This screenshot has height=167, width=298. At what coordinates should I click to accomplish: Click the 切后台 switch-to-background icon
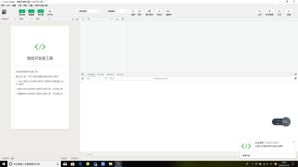pyautogui.click(x=159, y=11)
